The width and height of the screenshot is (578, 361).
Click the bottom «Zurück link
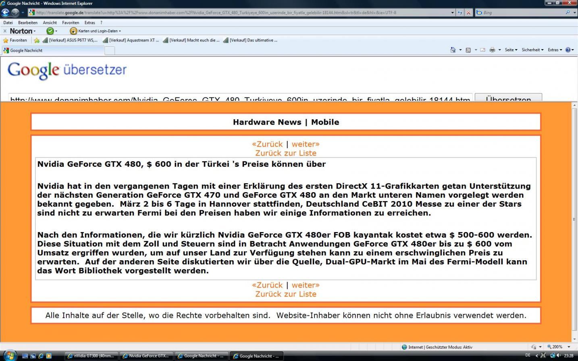(267, 285)
